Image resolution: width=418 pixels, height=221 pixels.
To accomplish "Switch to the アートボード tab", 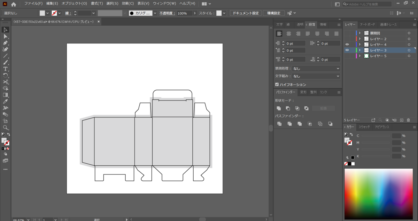I will [367, 25].
